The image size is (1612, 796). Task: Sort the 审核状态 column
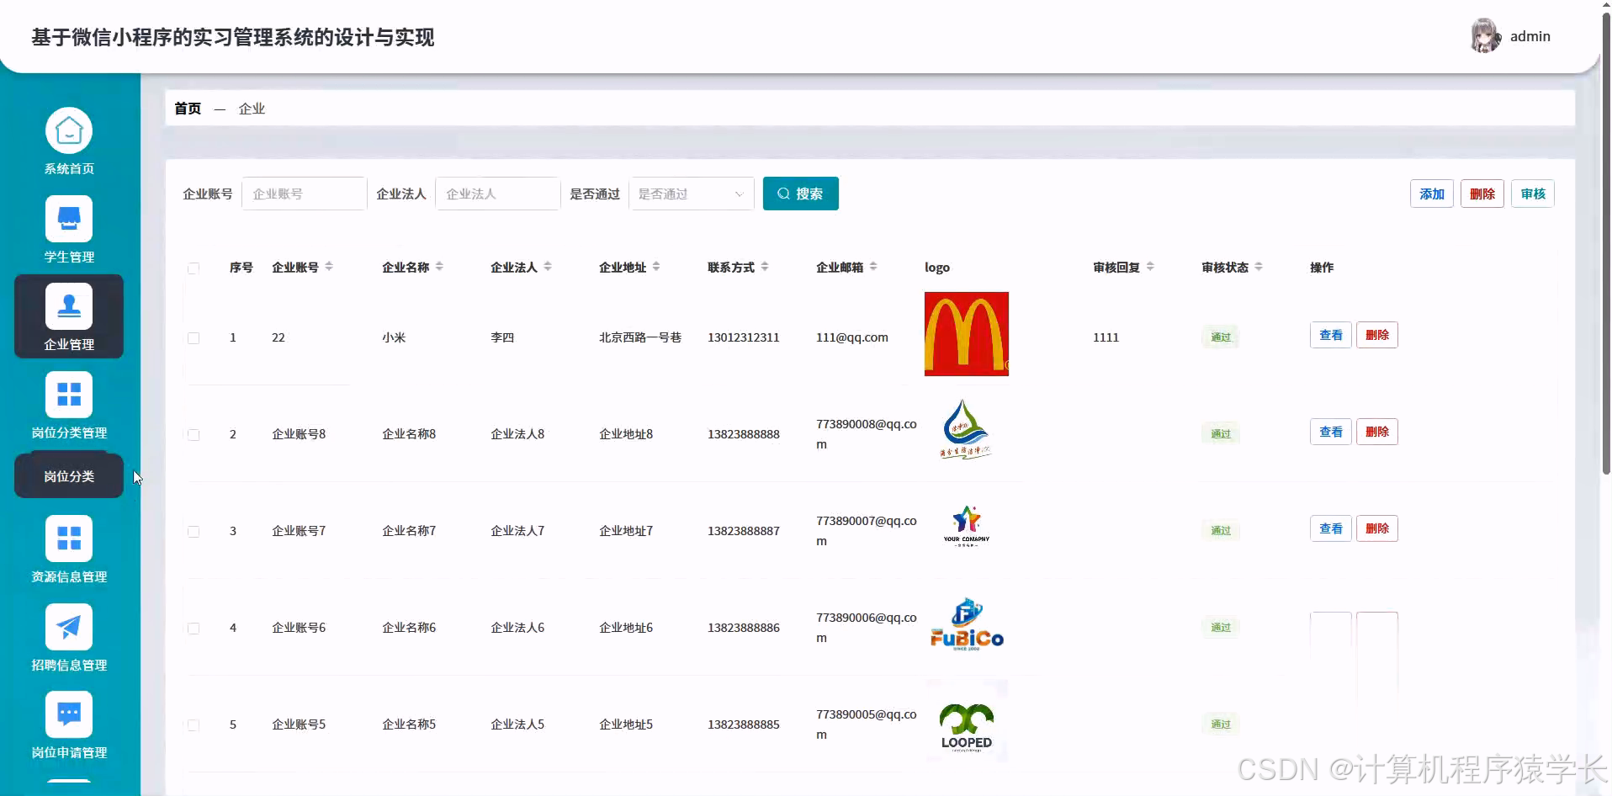tap(1259, 266)
